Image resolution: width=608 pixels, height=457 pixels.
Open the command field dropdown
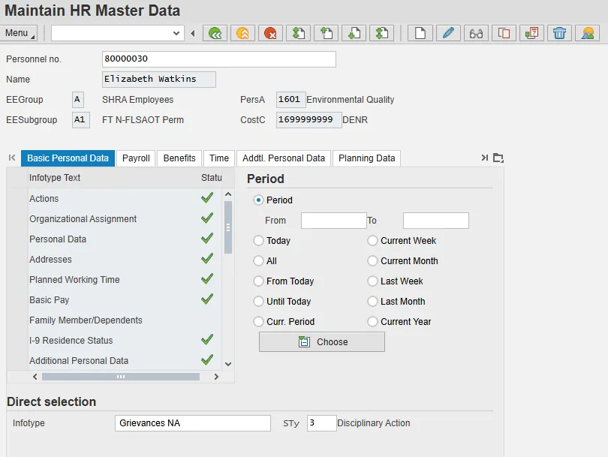coord(177,33)
